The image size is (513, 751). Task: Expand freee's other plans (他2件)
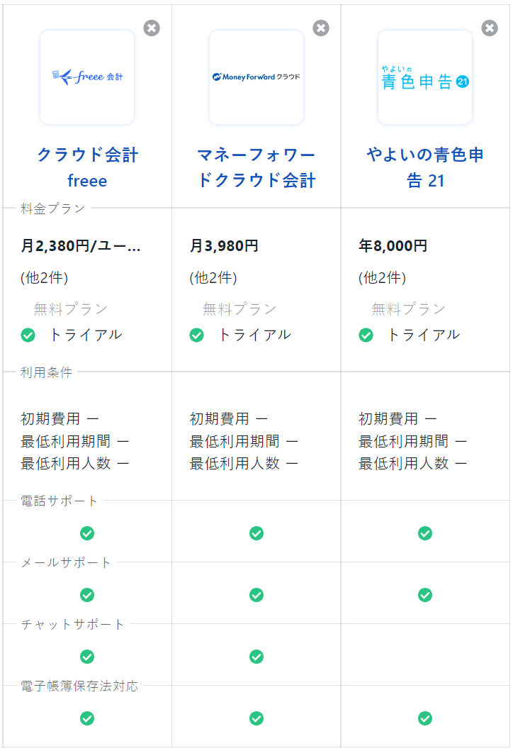(44, 278)
